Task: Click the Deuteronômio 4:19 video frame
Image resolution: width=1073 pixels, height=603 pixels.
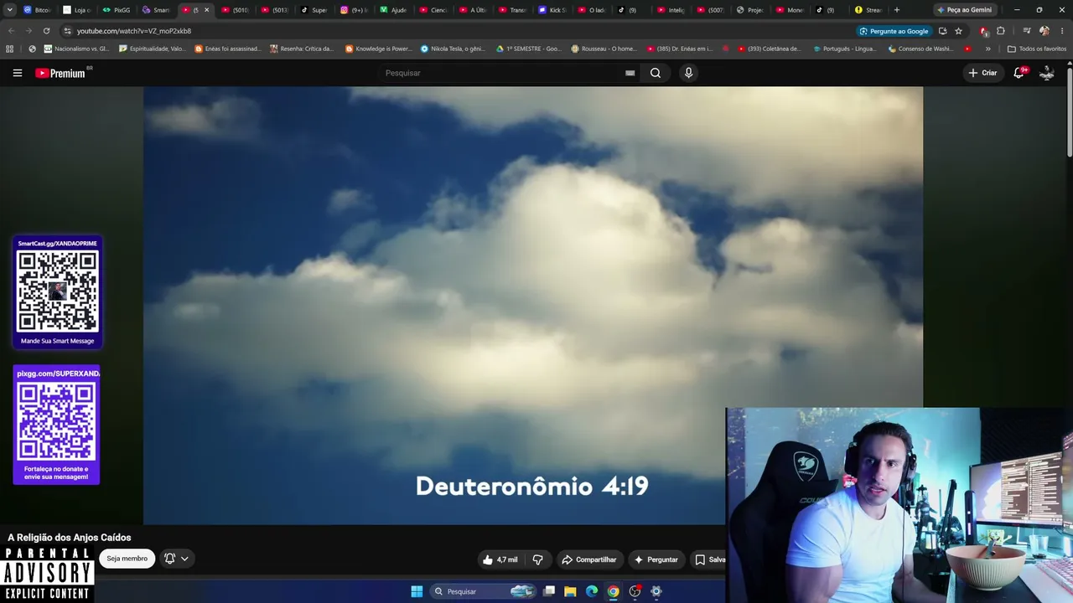Action: [x=533, y=306]
